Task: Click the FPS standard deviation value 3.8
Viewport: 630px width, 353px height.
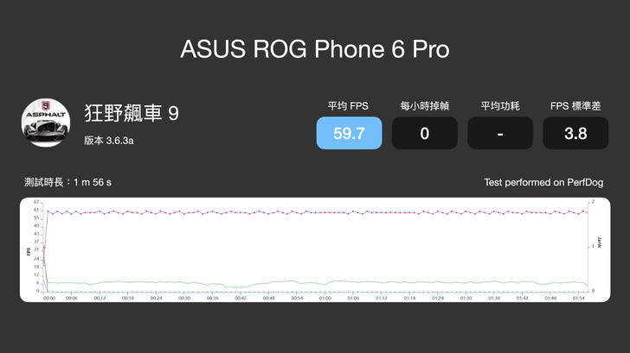Action: (575, 134)
